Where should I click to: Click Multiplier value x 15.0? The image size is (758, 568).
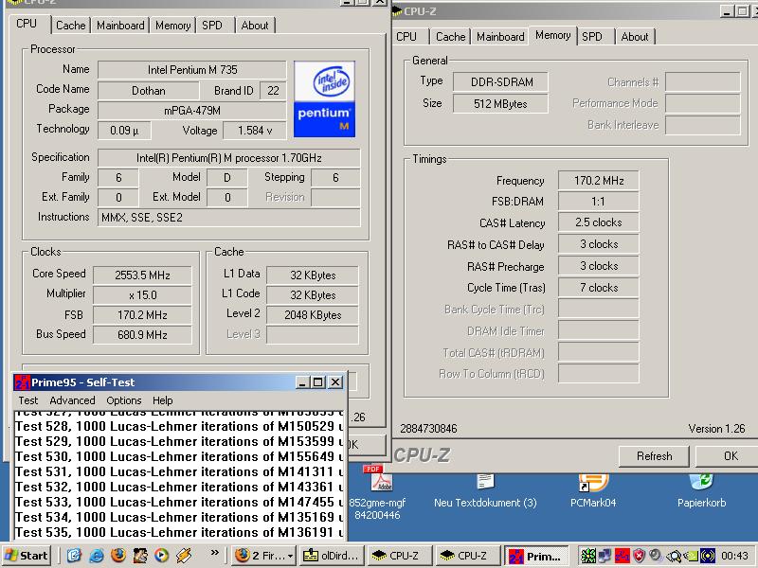(x=142, y=295)
